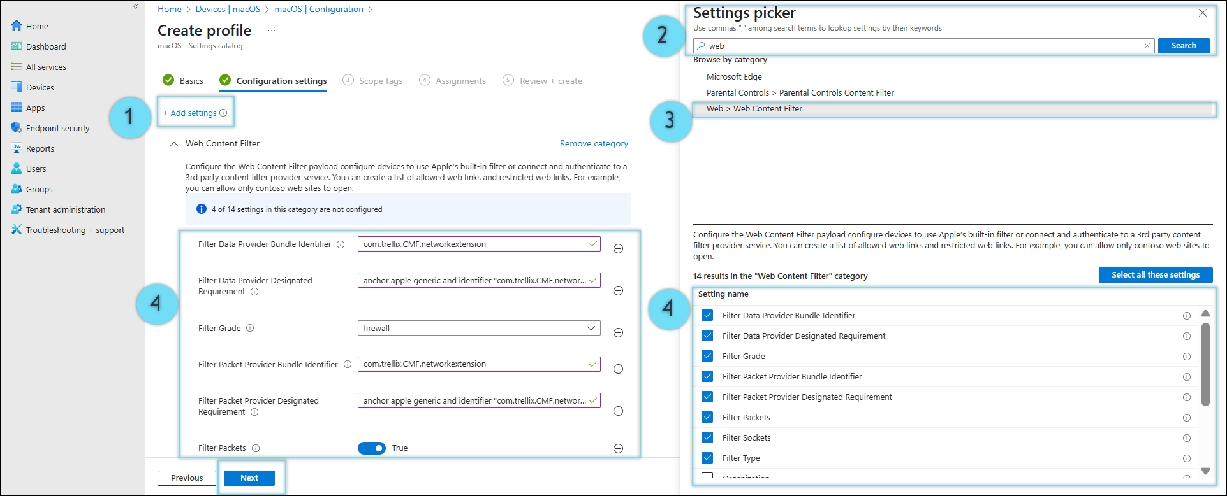Clear the search box with X icon
The height and width of the screenshot is (496, 1227).
click(x=1147, y=46)
